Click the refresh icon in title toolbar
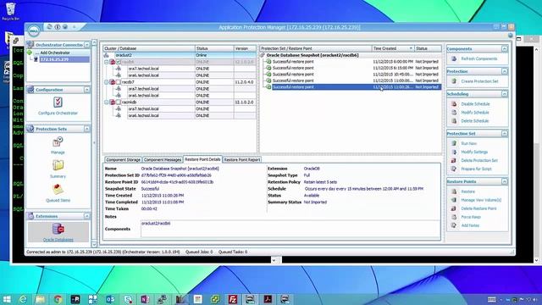The width and height of the screenshot is (542, 305). tap(49, 26)
